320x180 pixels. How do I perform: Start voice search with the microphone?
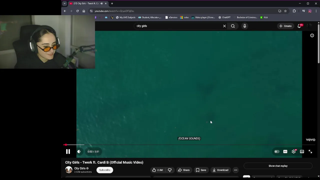click(x=245, y=26)
